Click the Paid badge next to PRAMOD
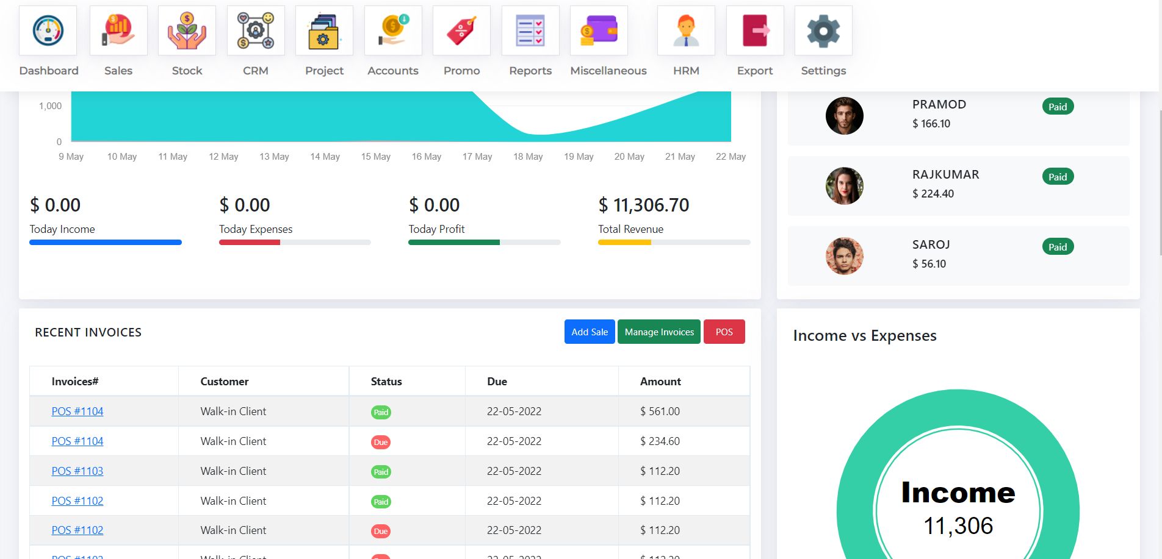Viewport: 1162px width, 559px height. click(x=1058, y=107)
